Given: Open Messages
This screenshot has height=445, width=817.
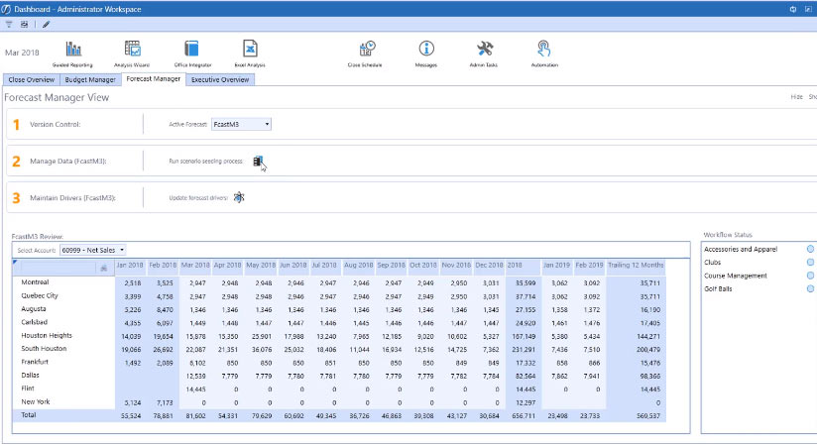Looking at the screenshot, I should click(426, 50).
